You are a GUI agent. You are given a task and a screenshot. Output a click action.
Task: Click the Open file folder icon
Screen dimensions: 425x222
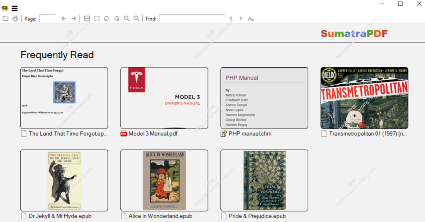5,19
